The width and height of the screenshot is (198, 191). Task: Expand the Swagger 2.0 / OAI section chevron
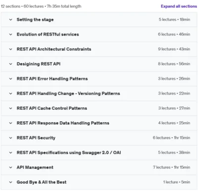[10, 152]
